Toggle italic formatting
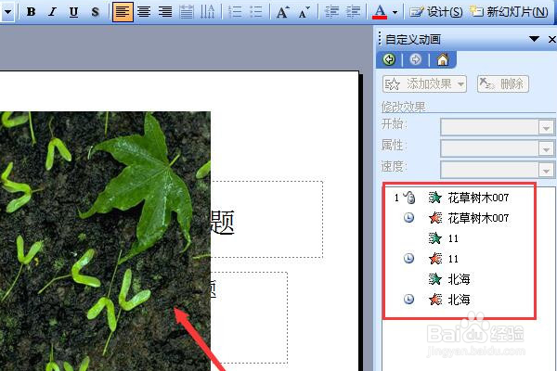Screen dimensions: 557x371 pyautogui.click(x=53, y=12)
